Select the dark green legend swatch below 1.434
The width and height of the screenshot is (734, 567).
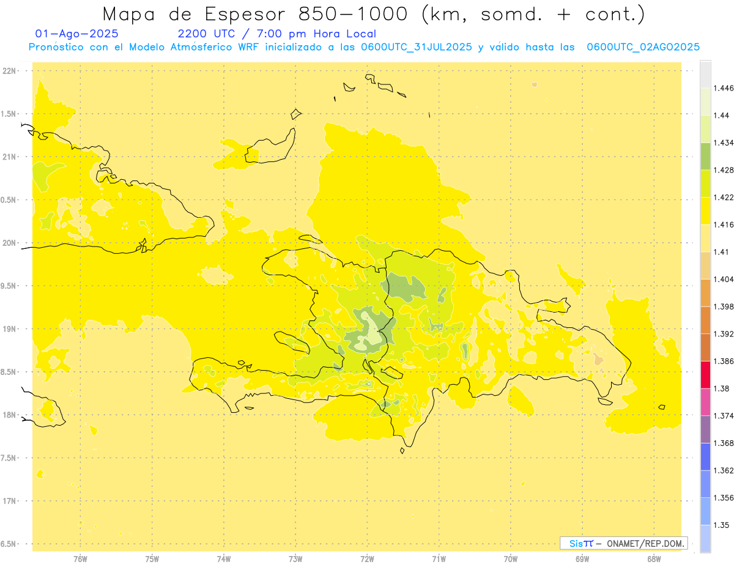(x=705, y=156)
